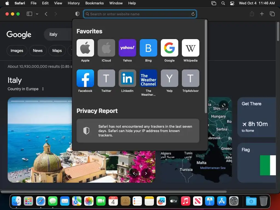
Task: Open the History menu
Action: click(x=74, y=3)
